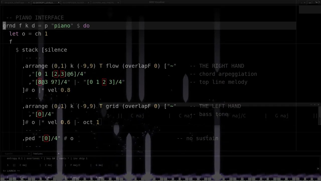Screen dimensions: 321x181
Task: Click the line 'grnd f k d = p "piano" $ do'
Action: point(46,26)
